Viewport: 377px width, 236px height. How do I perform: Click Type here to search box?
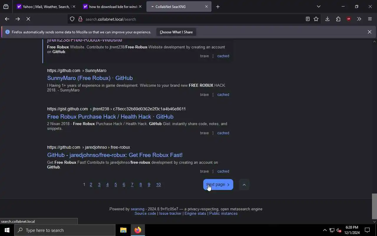click(x=65, y=230)
